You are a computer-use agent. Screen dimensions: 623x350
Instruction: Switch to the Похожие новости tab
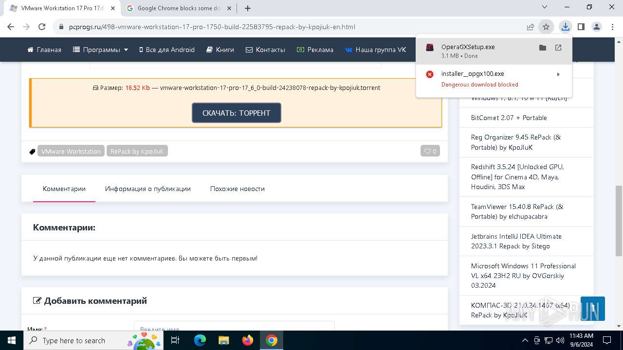coord(238,189)
